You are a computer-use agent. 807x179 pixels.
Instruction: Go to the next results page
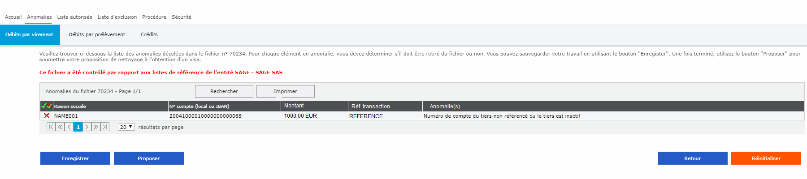[x=87, y=127]
